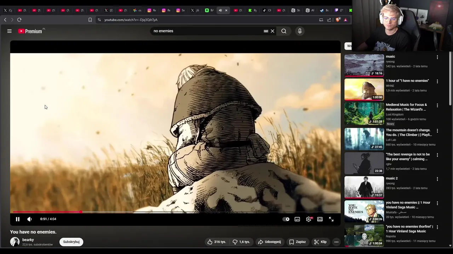Screen dimensions: 453x254
Task: Switch to theater mode
Action: pyautogui.click(x=320, y=219)
